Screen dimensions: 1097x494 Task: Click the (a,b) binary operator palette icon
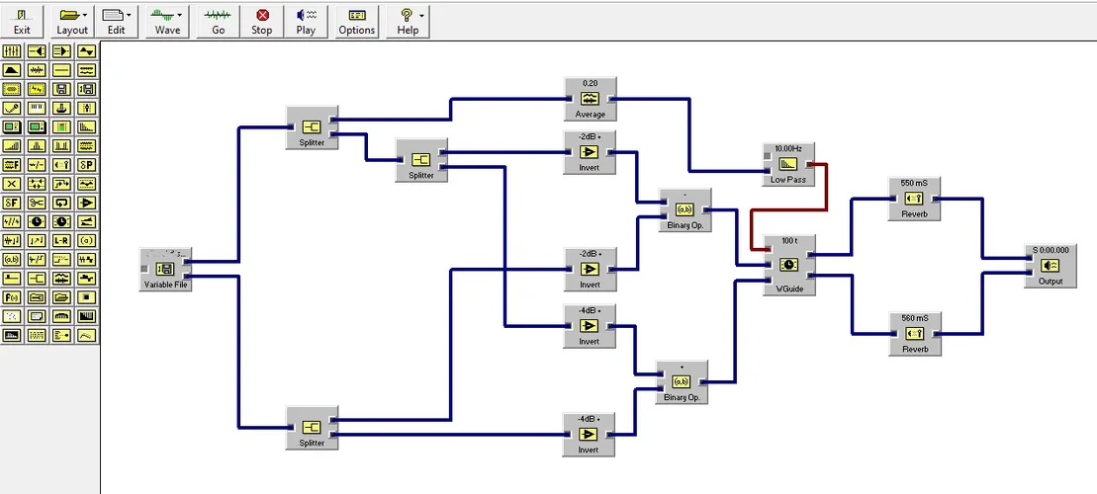point(12,259)
